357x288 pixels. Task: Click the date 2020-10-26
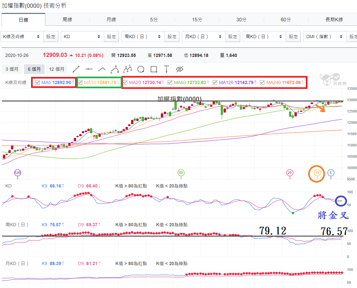(17, 55)
